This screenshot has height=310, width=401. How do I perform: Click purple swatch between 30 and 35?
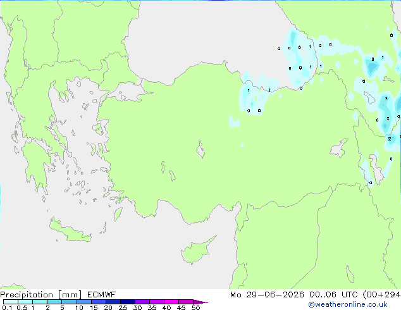[x=142, y=302]
